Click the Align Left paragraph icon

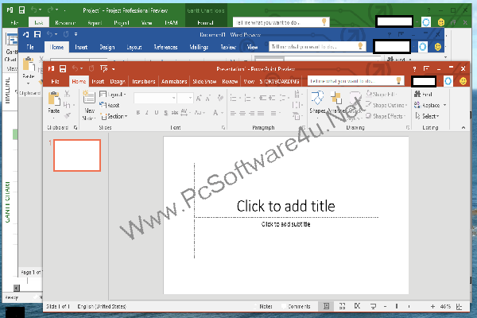coord(233,113)
